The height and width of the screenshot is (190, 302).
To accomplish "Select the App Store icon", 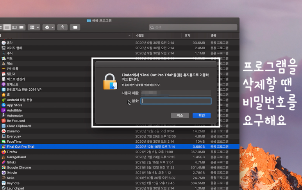I will (4, 105).
